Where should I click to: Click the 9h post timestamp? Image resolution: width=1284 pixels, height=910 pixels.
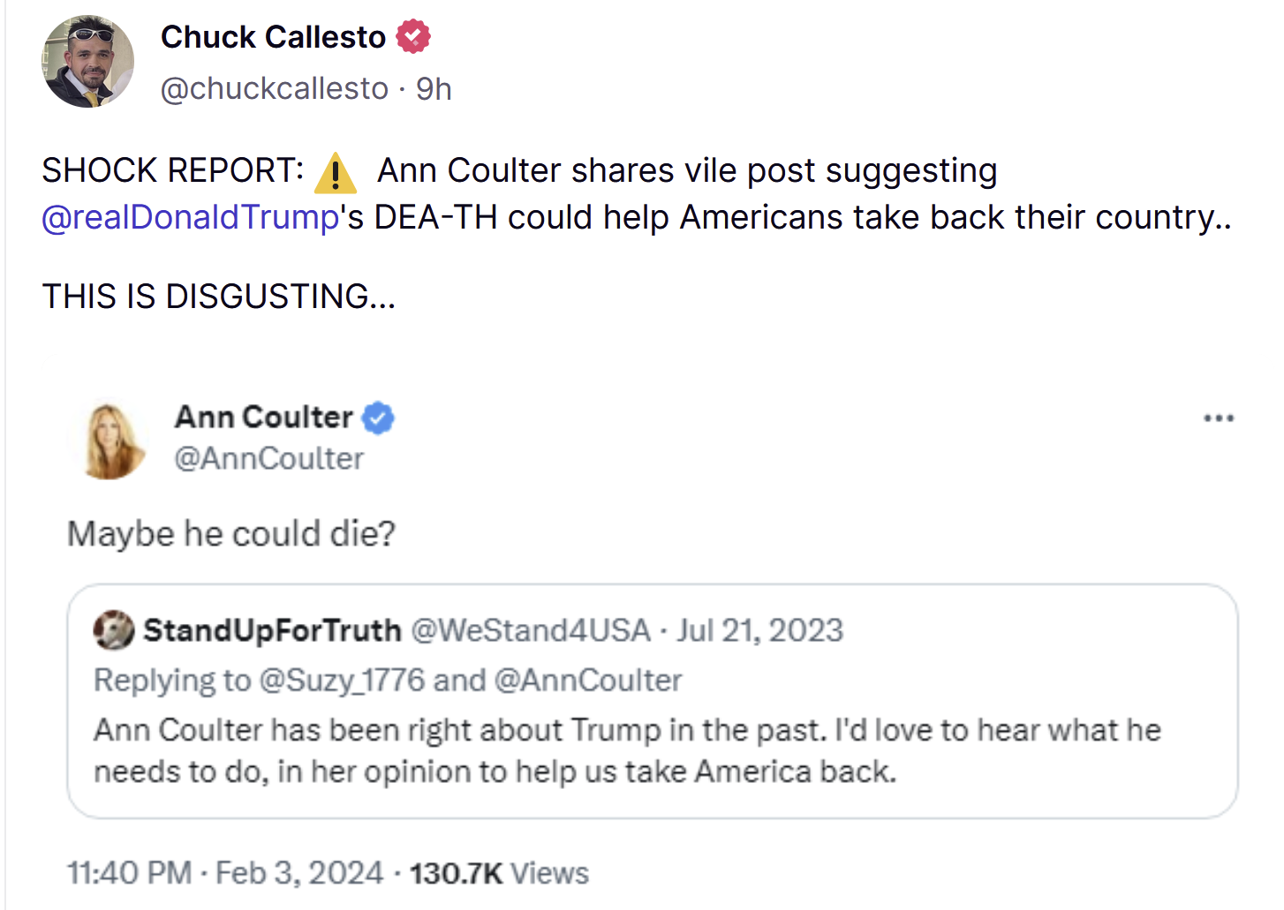434,88
